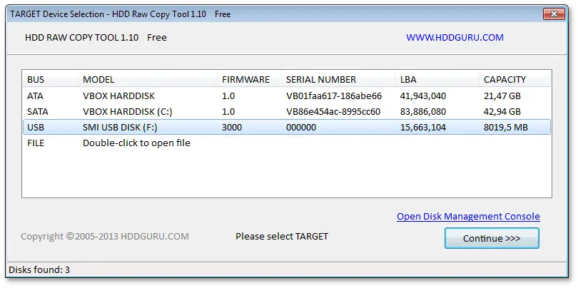Select the CAPACITY column header
This screenshot has width=578, height=288.
click(505, 79)
